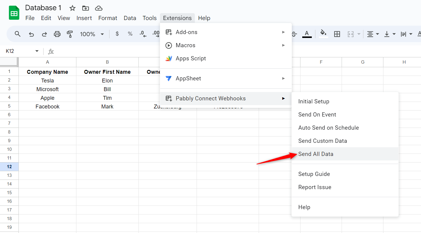Open the Edit menu
This screenshot has width=421, height=233.
click(x=46, y=18)
